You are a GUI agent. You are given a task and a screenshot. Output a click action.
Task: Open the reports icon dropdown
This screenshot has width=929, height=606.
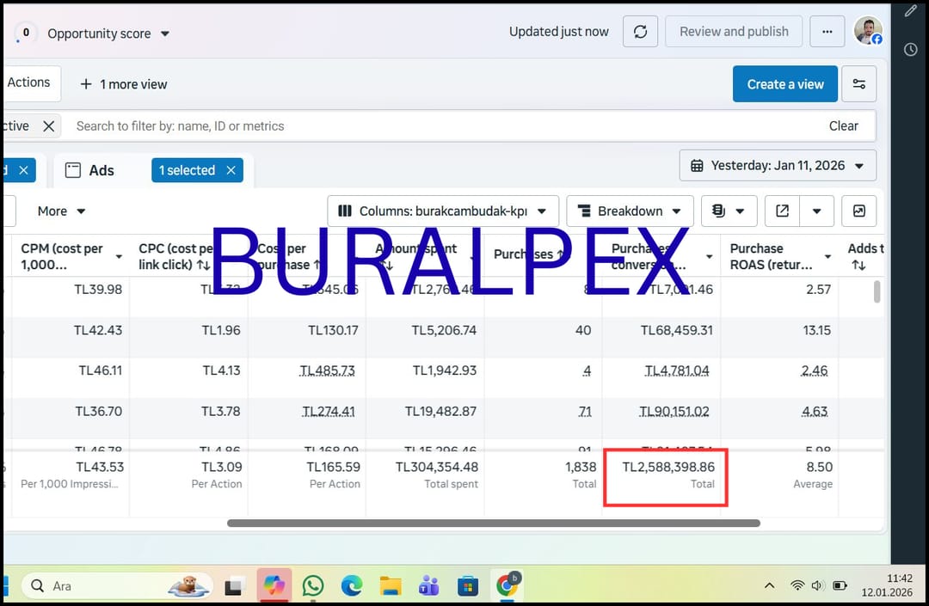point(729,211)
